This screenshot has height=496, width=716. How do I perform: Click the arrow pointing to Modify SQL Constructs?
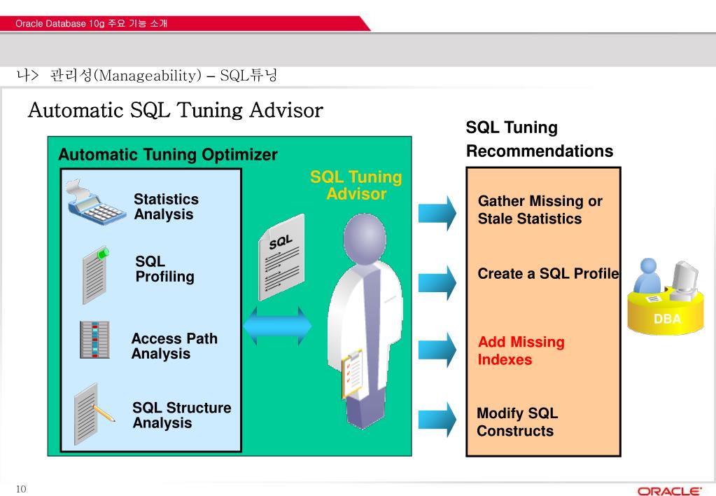pos(437,420)
